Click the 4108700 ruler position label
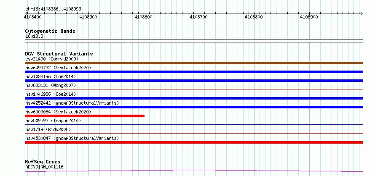 (x=198, y=17)
